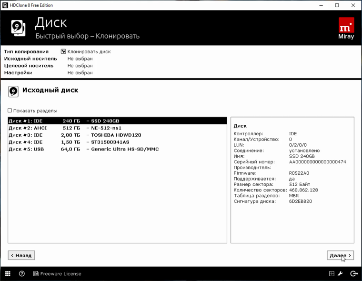Click the Быстрый выбор – Клонировать subtitle

tap(88, 36)
